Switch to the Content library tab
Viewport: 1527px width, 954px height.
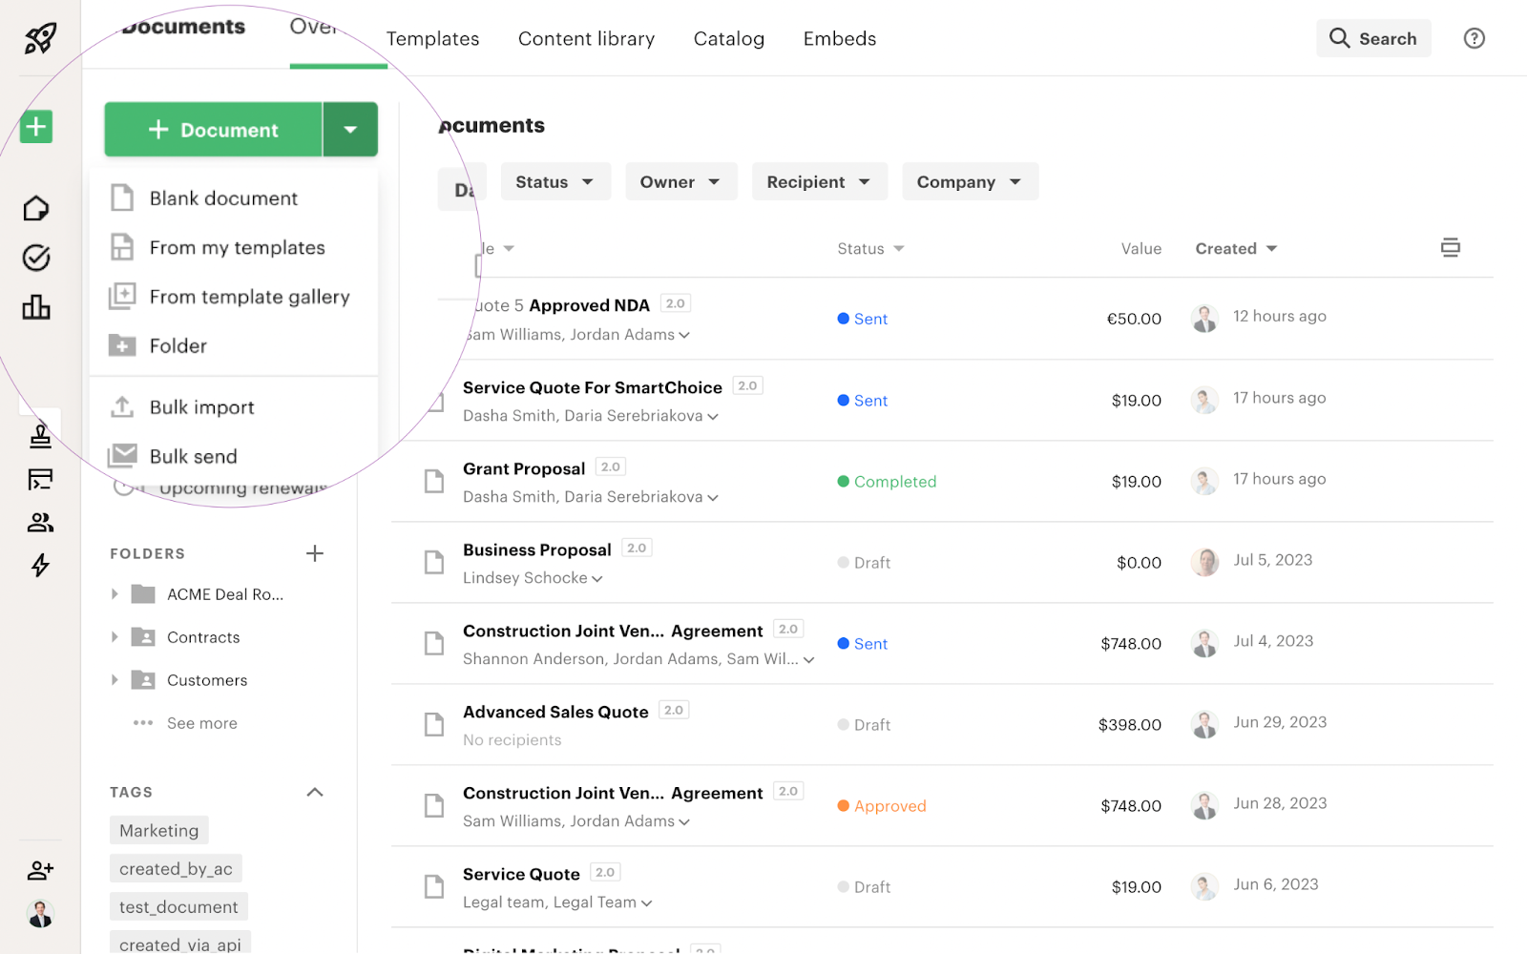tap(586, 38)
